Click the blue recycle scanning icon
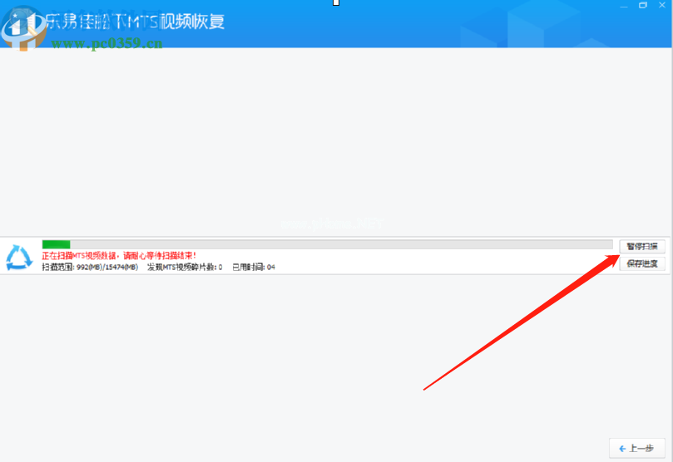 click(x=18, y=256)
